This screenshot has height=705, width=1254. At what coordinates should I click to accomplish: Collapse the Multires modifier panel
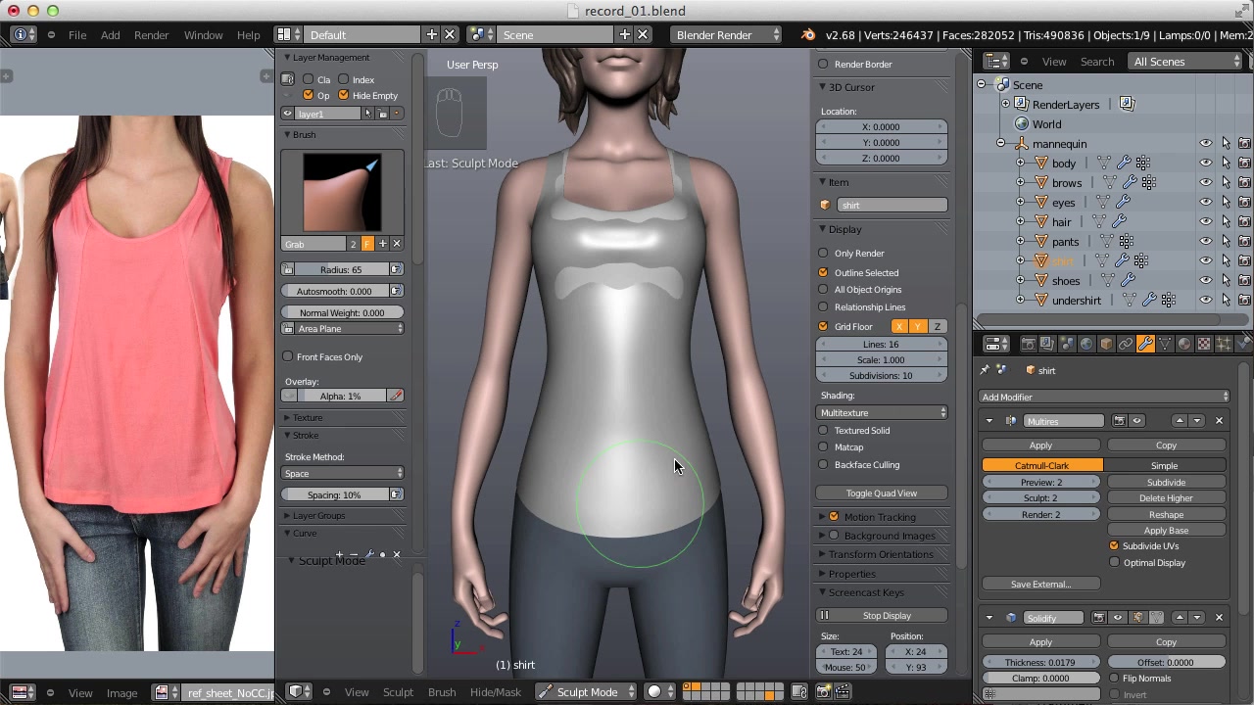(989, 421)
